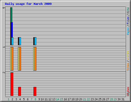Click the yellow Visits bar on day 2
The height and width of the screenshot is (102, 131).
point(11,59)
